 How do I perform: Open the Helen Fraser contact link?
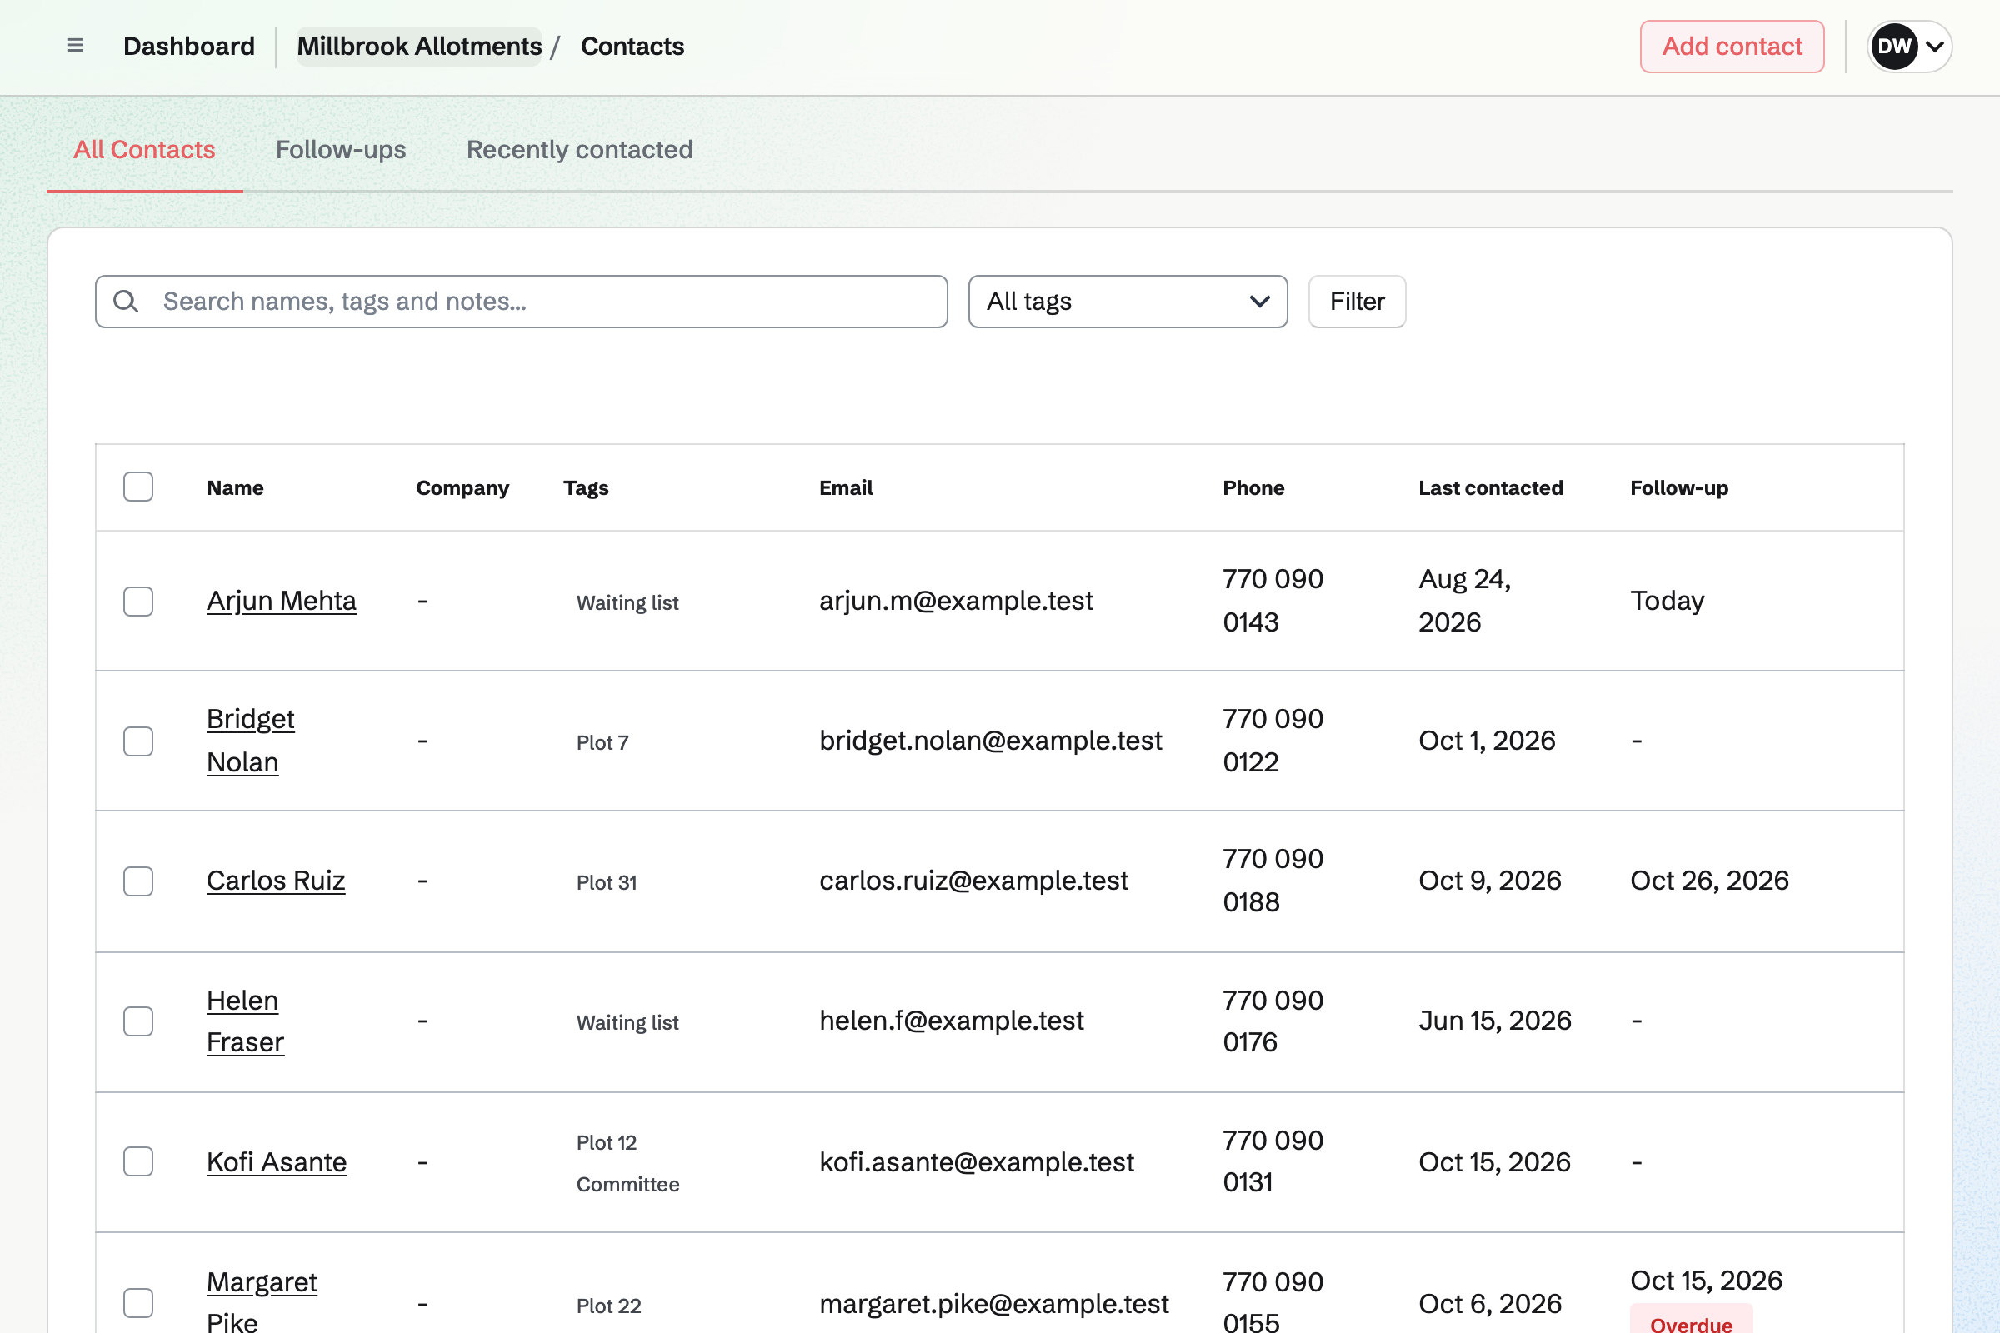click(x=245, y=1021)
